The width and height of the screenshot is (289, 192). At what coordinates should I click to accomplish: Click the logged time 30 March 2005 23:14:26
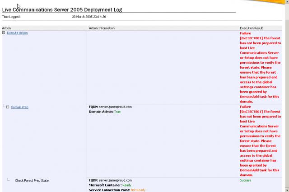[89, 17]
